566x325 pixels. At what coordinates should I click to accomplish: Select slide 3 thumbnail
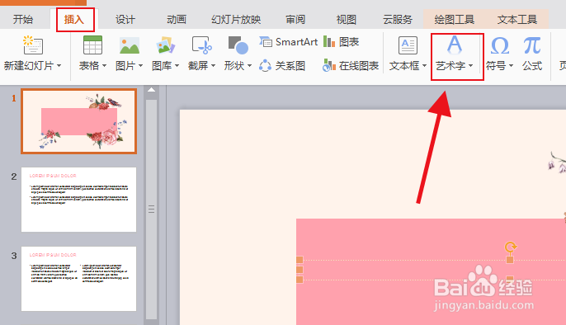(78, 279)
